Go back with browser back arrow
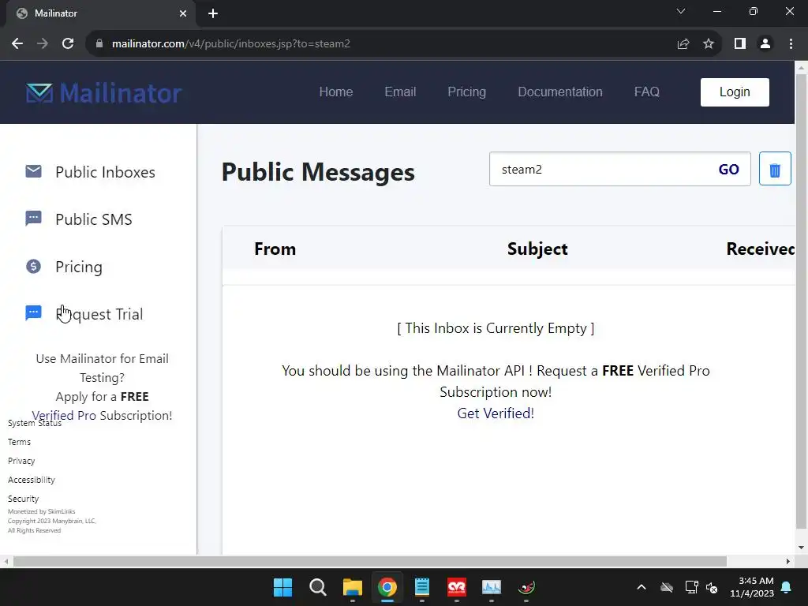This screenshot has height=606, width=808. (x=17, y=44)
